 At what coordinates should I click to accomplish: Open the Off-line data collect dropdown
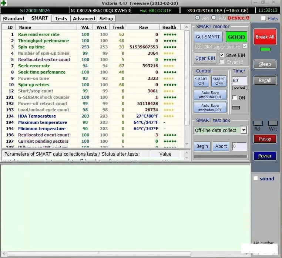pos(243,130)
